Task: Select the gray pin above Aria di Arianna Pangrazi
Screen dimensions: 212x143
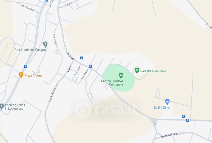Action: tap(45, 44)
